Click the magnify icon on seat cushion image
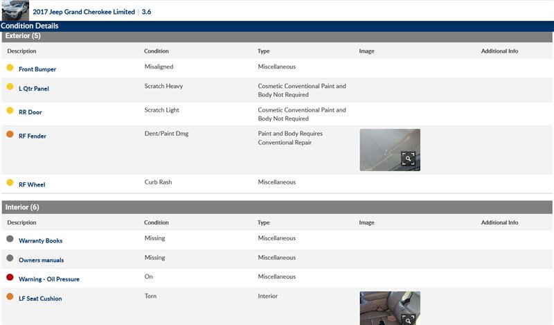This screenshot has width=554, height=325. 409,319
